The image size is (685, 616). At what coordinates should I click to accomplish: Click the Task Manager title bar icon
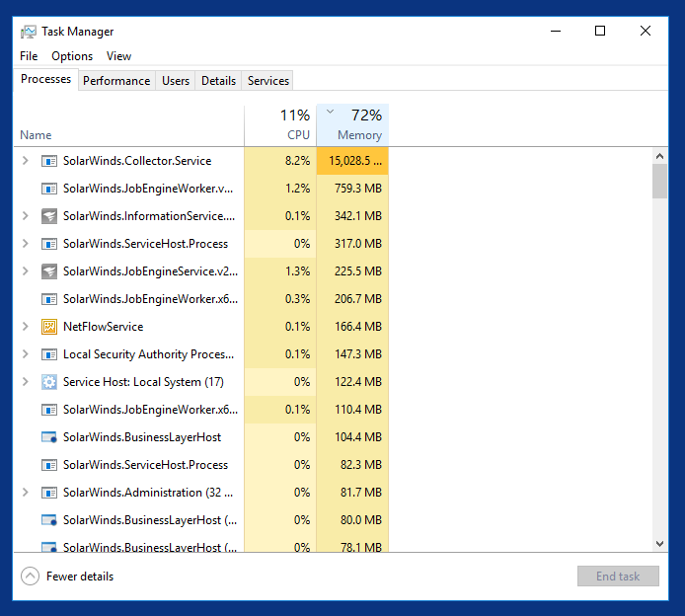pyautogui.click(x=29, y=32)
